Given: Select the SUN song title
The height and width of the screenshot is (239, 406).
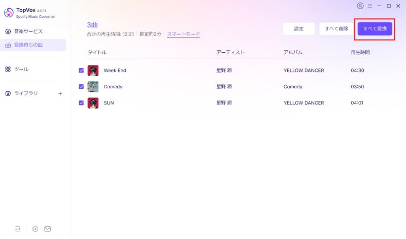Looking at the screenshot, I should [x=109, y=103].
